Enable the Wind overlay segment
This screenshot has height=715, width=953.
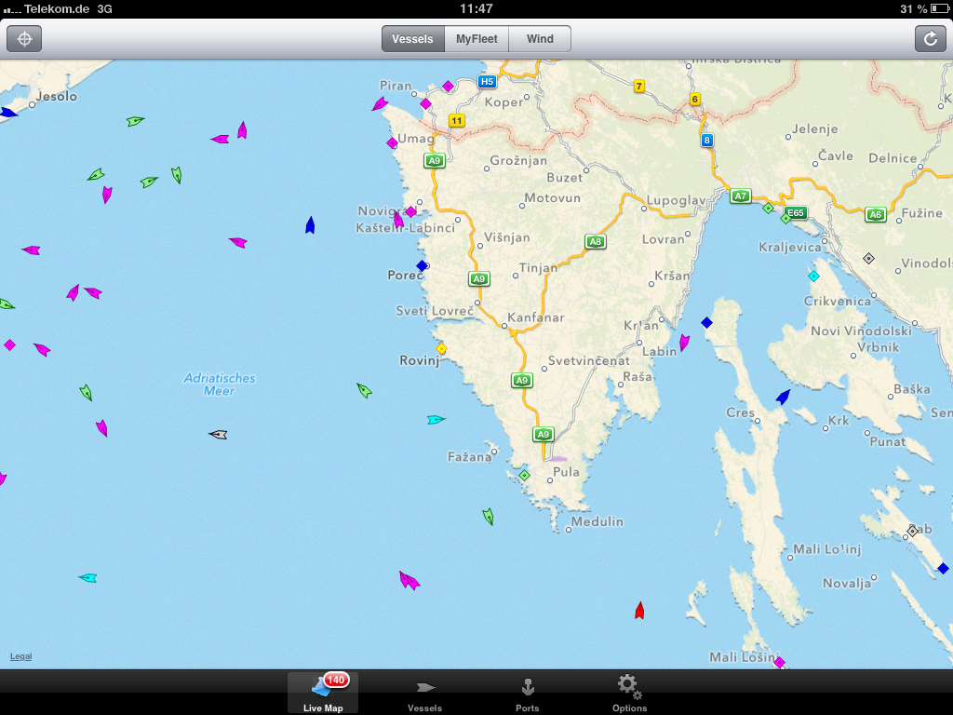click(540, 39)
